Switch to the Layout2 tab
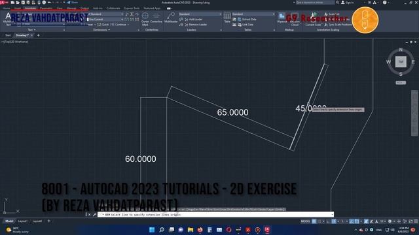This screenshot has width=419, height=235. click(x=37, y=221)
